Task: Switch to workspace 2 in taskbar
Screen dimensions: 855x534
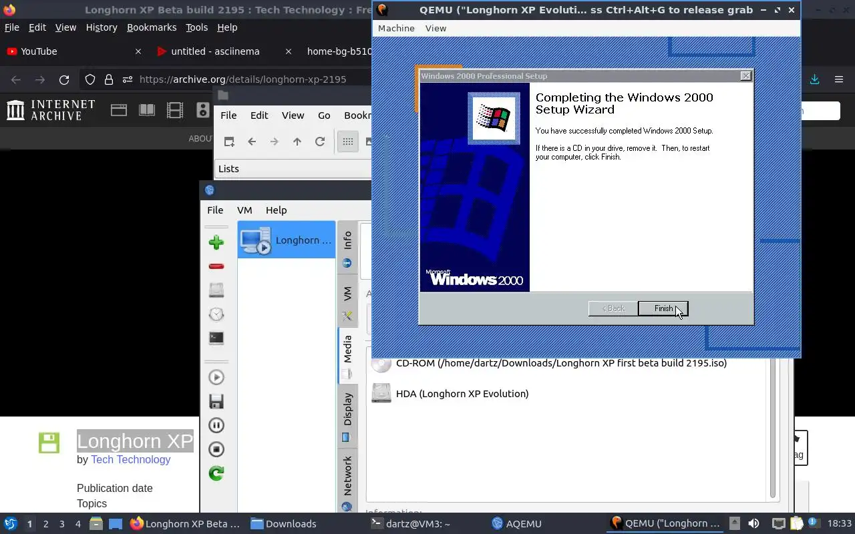Action: pos(45,524)
